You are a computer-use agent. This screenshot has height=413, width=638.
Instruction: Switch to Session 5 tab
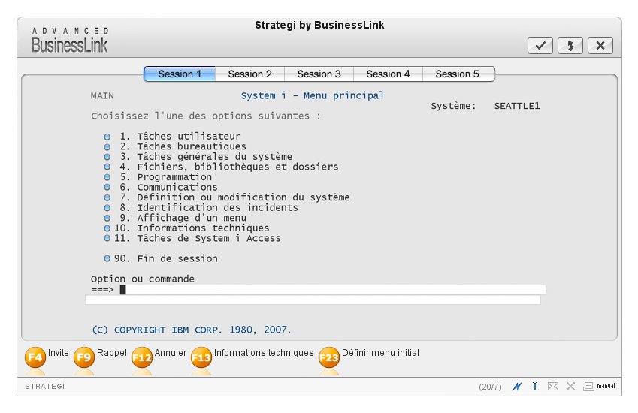[x=457, y=74]
